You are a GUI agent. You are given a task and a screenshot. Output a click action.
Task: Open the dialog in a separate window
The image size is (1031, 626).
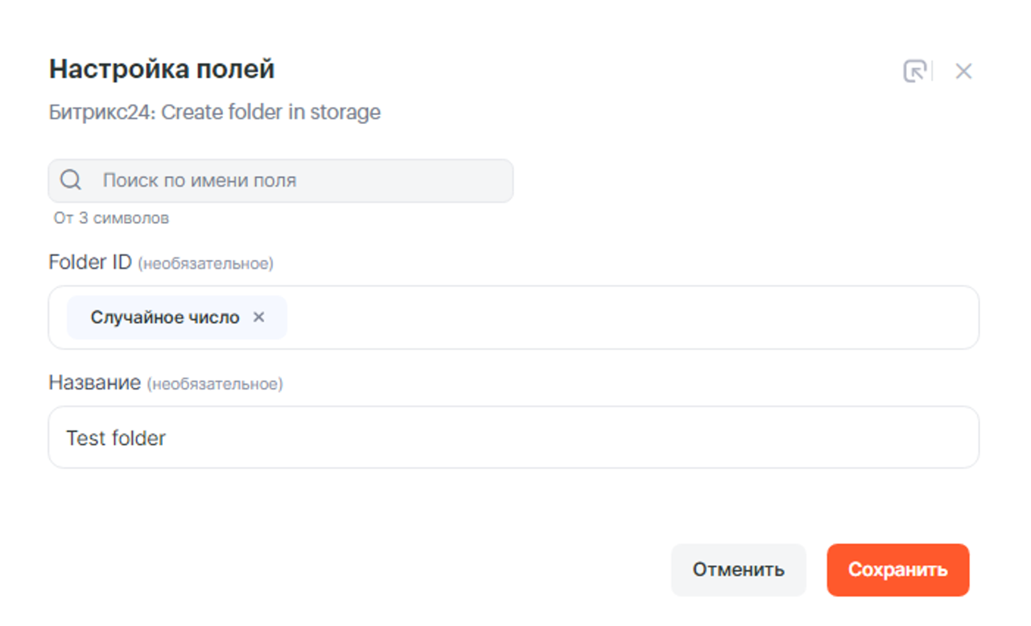coord(914,72)
